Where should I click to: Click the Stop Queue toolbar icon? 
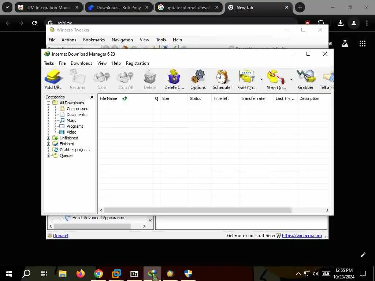[276, 79]
